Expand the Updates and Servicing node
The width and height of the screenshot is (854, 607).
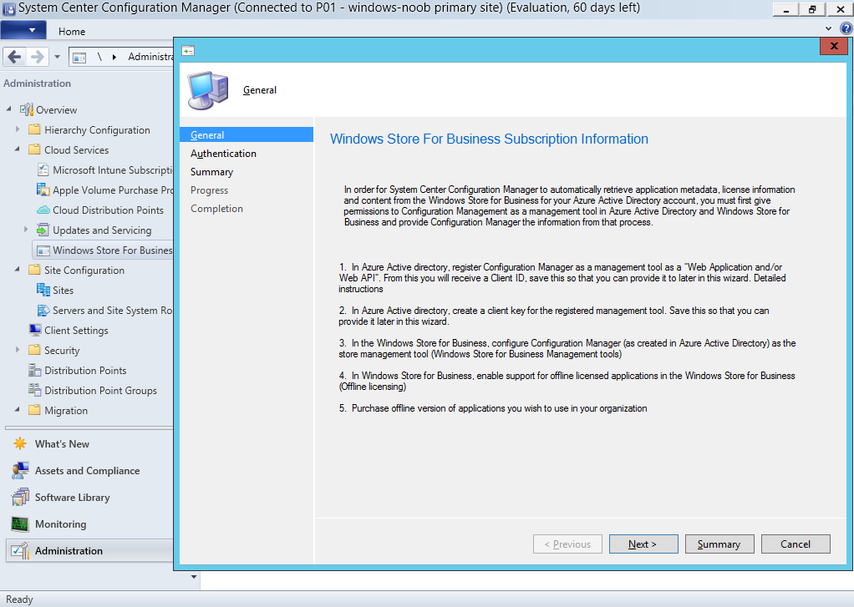pos(26,230)
